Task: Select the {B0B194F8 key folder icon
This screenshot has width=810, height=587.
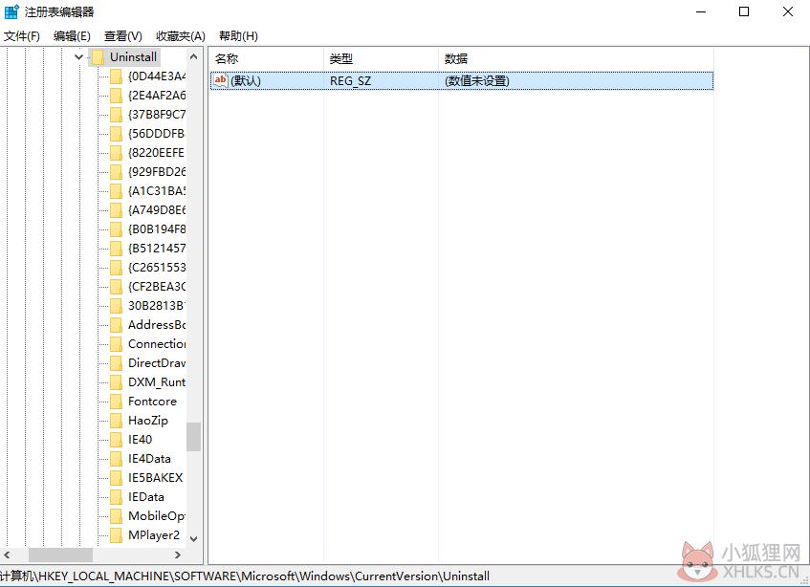Action: click(x=117, y=229)
